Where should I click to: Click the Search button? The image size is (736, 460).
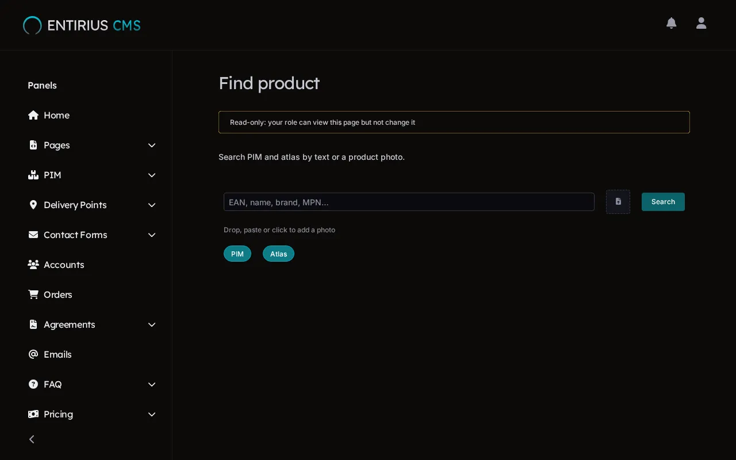click(x=663, y=202)
